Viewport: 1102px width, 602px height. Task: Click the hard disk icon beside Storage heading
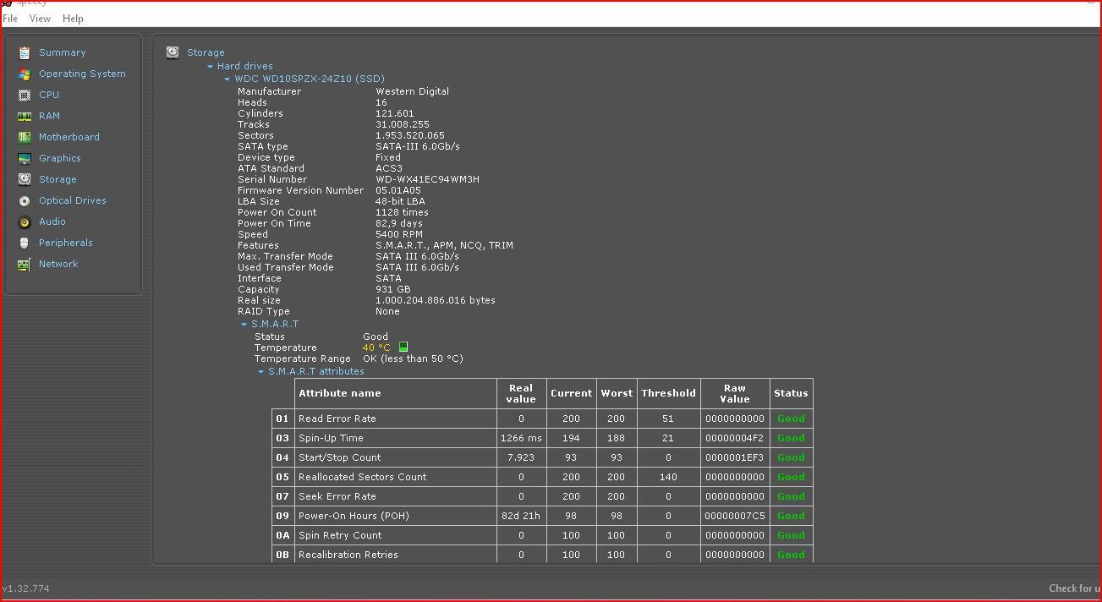(173, 52)
